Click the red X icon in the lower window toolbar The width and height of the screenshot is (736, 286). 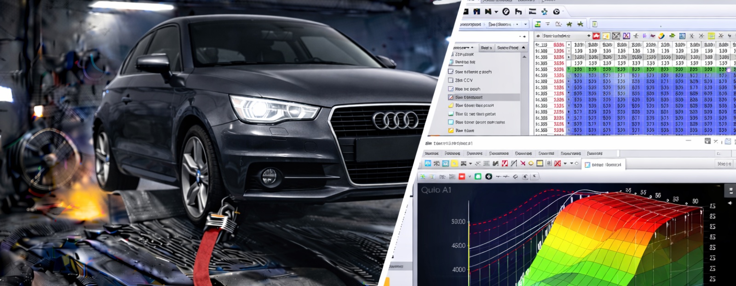tap(523, 163)
